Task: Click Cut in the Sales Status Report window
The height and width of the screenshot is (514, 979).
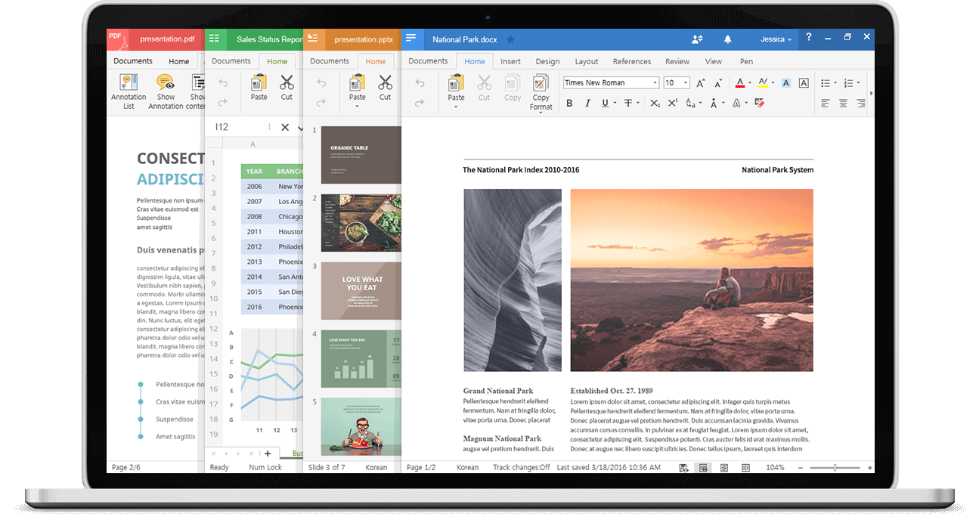Action: click(x=287, y=87)
